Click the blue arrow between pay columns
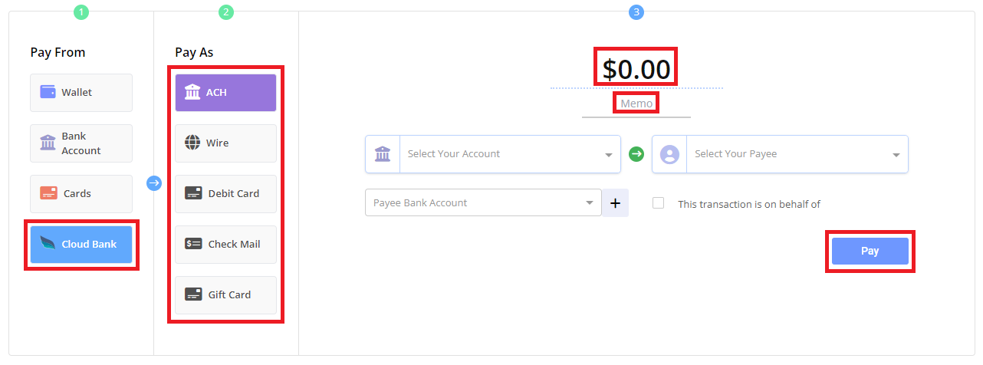Image resolution: width=983 pixels, height=365 pixels. 154,183
